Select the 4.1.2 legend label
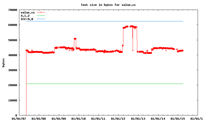This screenshot has height=122, width=203. (x=25, y=16)
